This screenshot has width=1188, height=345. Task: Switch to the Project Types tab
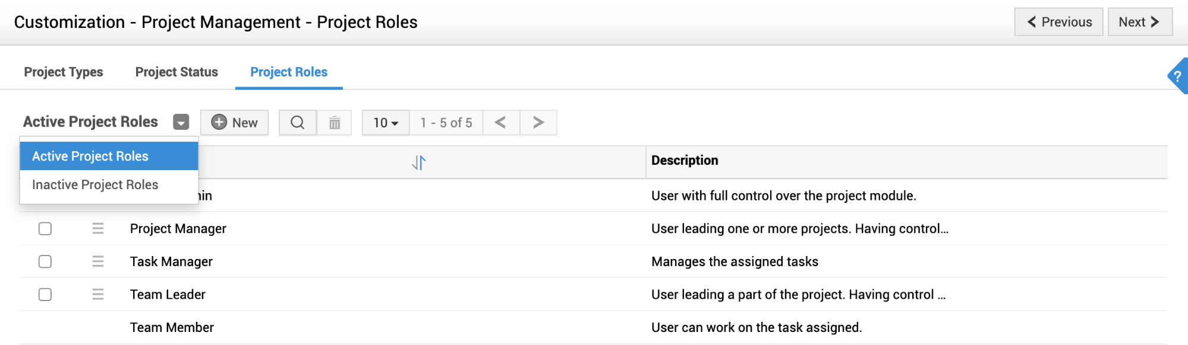click(64, 72)
